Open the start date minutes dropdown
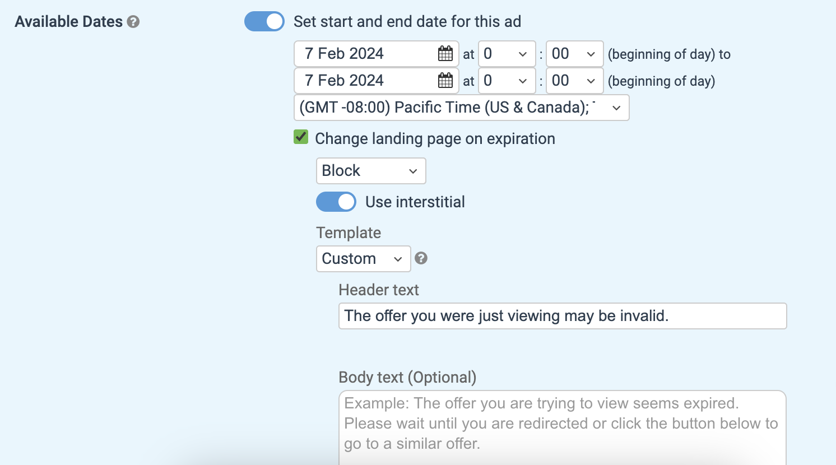Screen dimensions: 836x465 click(574, 54)
